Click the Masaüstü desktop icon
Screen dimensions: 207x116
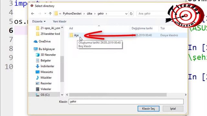(38, 72)
